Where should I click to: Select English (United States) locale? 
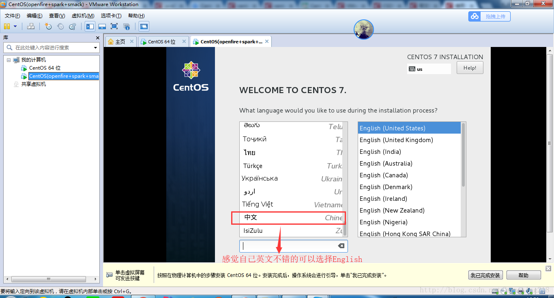click(x=409, y=128)
